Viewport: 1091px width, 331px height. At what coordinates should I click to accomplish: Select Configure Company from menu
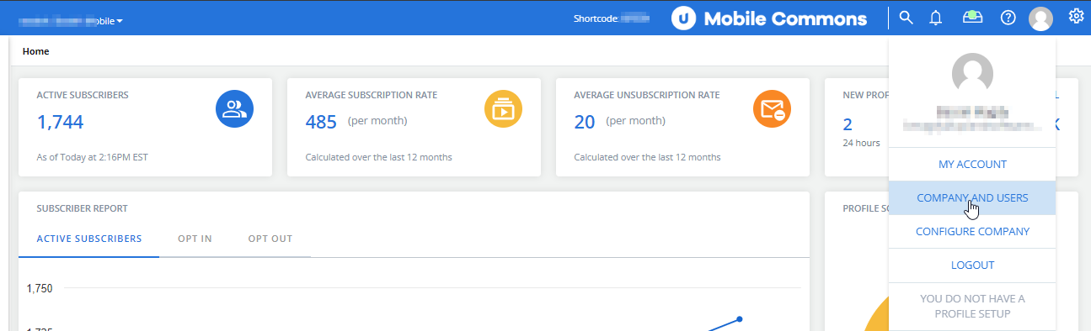click(x=972, y=232)
